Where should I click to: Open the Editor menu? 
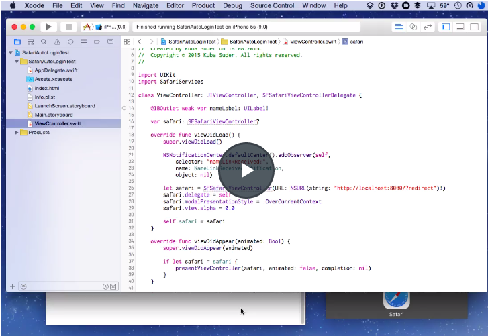click(x=175, y=5)
